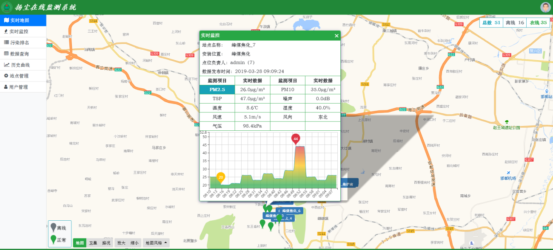
Task: Click the 历史曲线 chart icon
Action: pyautogui.click(x=6, y=65)
